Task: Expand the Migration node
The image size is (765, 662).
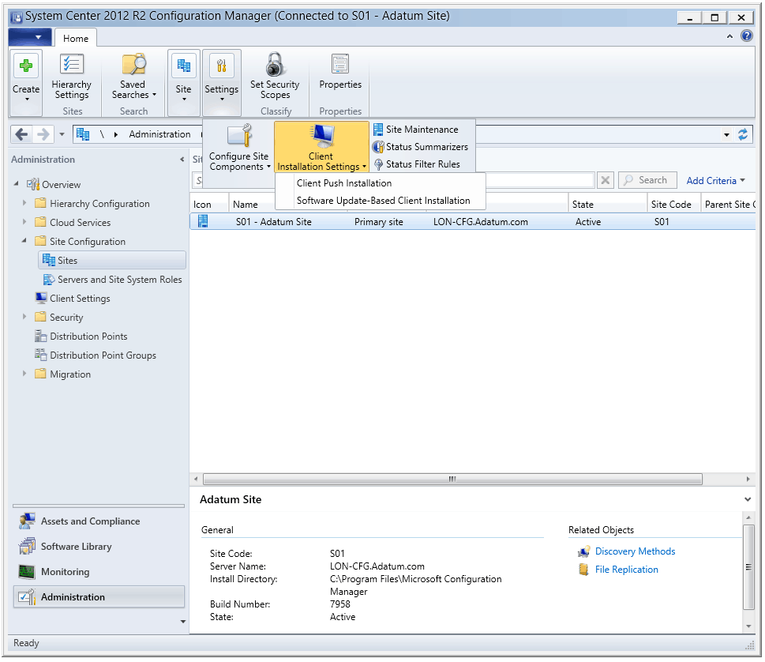Action: 24,374
